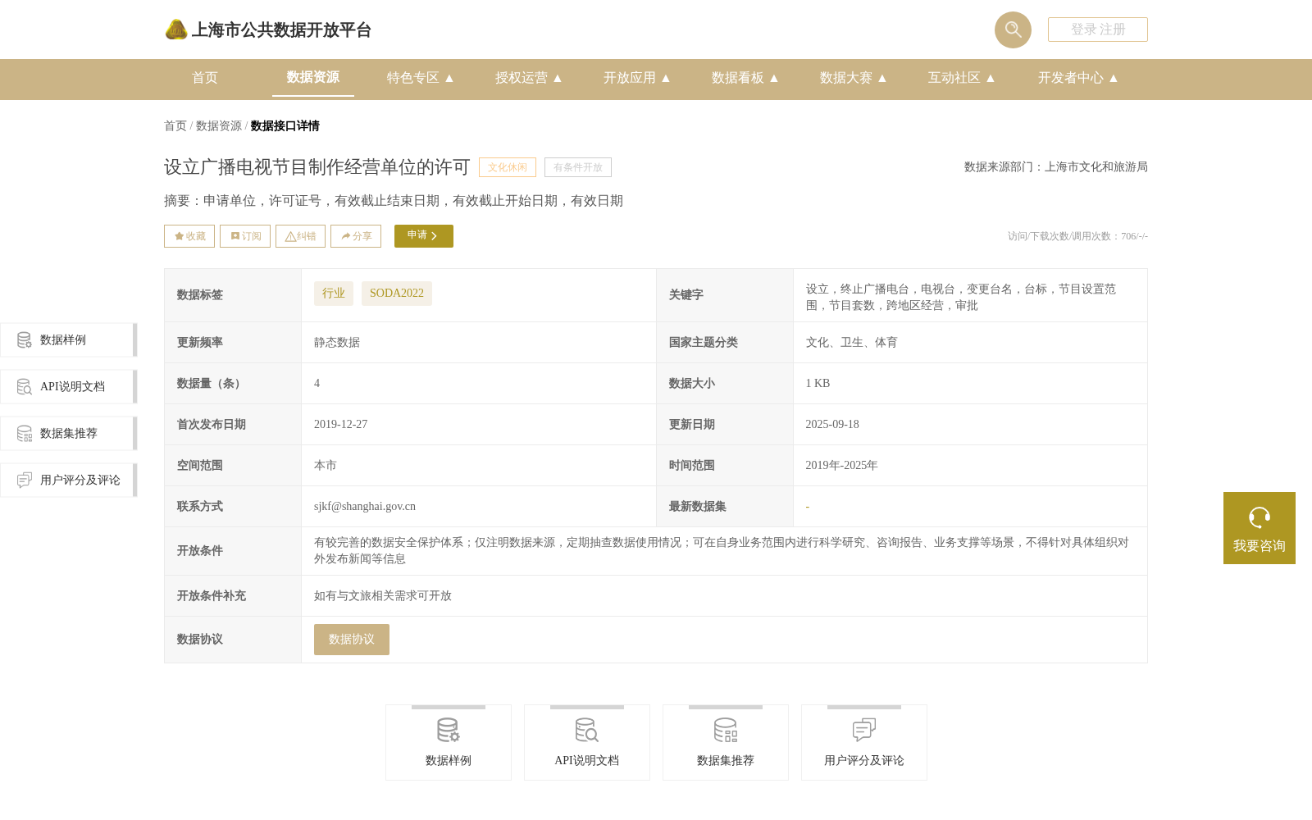Viewport: 1312px width, 820px height.
Task: Click the subscribe icon on 订阅 button
Action: click(x=235, y=236)
